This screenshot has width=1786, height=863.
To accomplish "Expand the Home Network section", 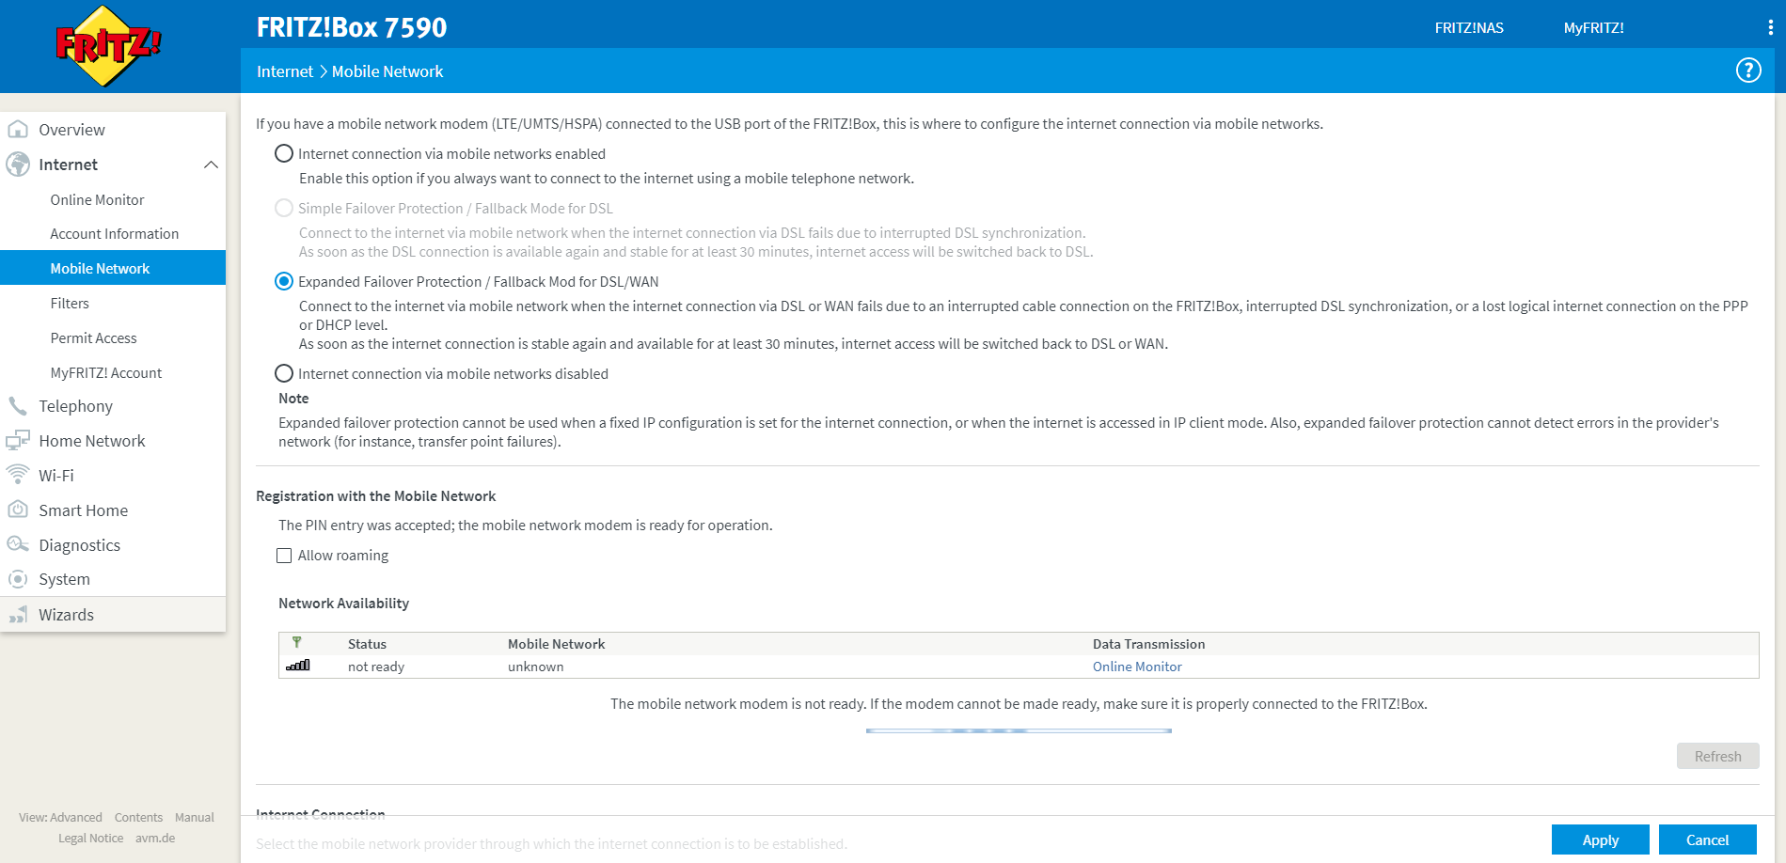I will 91,441.
